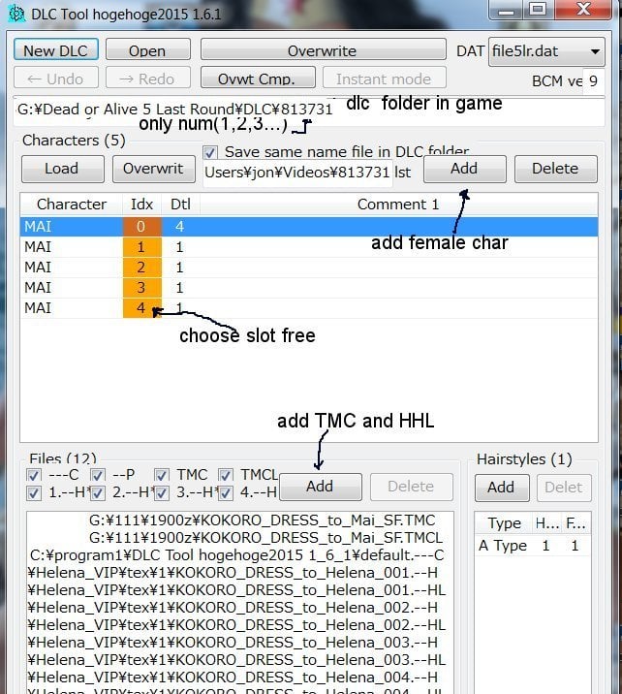622x694 pixels.
Task: Click the Idx column header
Action: click(x=142, y=205)
